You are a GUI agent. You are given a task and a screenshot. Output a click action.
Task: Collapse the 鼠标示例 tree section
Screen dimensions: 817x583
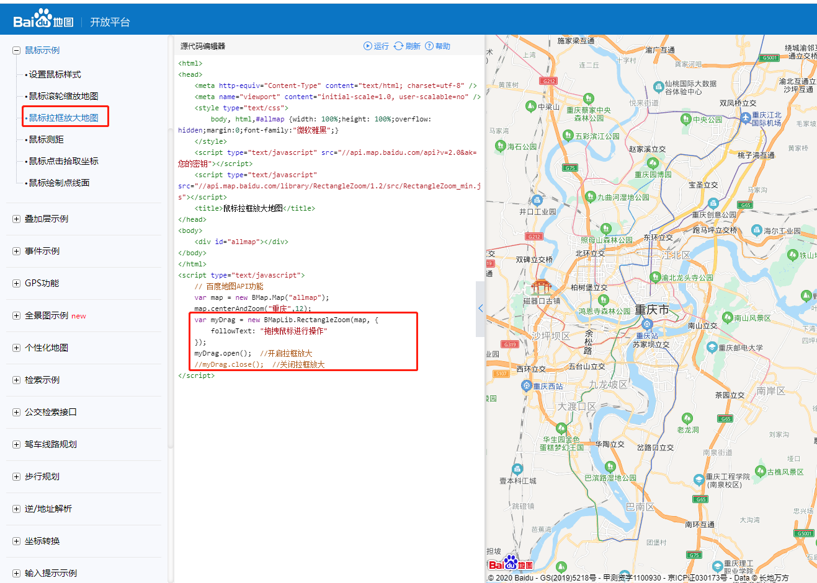(x=17, y=51)
